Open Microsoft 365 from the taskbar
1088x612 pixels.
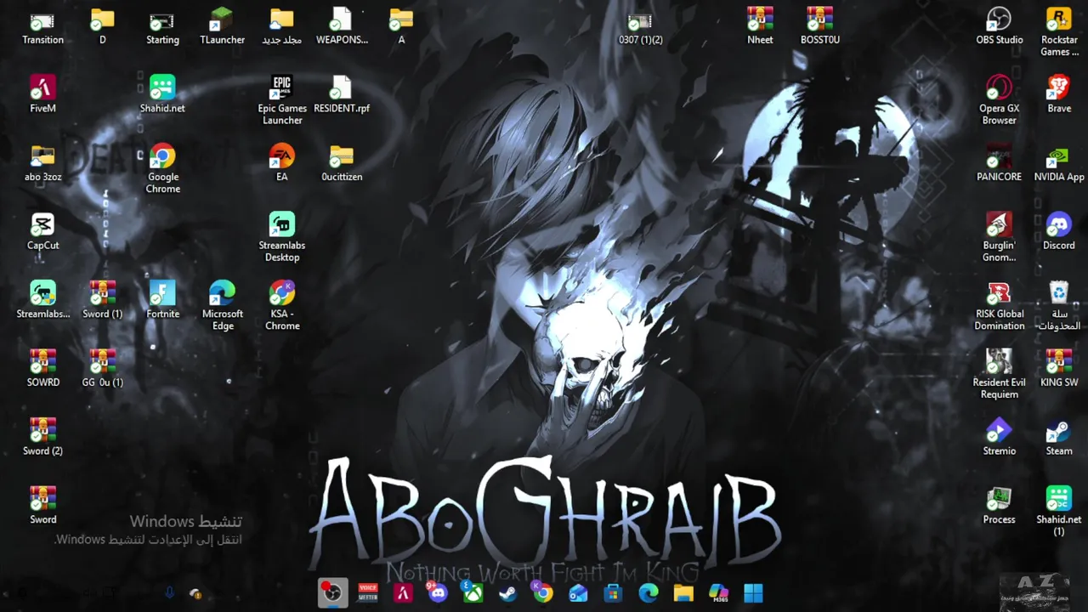[x=718, y=592]
